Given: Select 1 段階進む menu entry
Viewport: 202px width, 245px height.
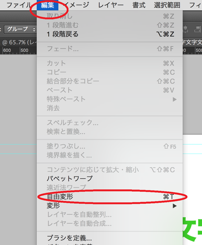Looking at the screenshot, I should [x=110, y=25].
